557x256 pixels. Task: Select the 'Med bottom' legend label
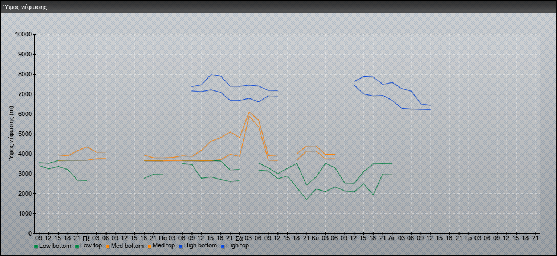(127, 246)
